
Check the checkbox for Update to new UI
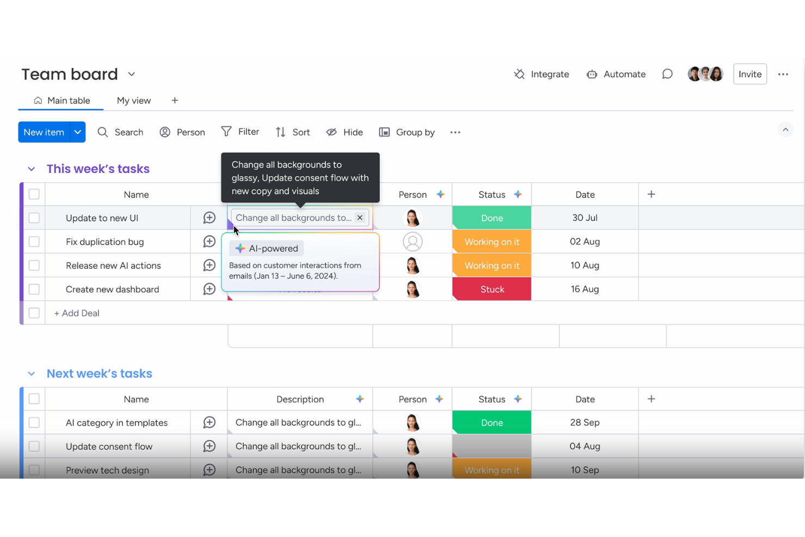click(x=34, y=218)
